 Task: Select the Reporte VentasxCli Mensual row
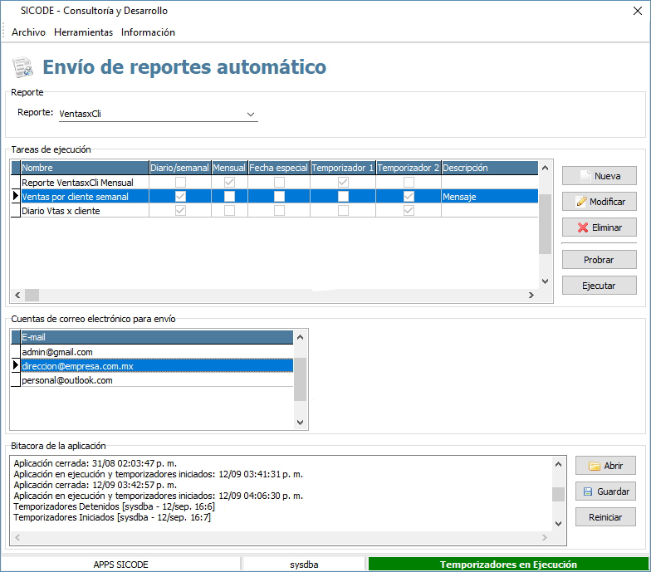click(x=274, y=183)
